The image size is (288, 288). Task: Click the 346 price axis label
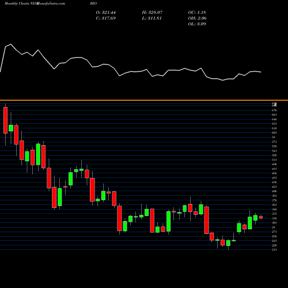274,209
